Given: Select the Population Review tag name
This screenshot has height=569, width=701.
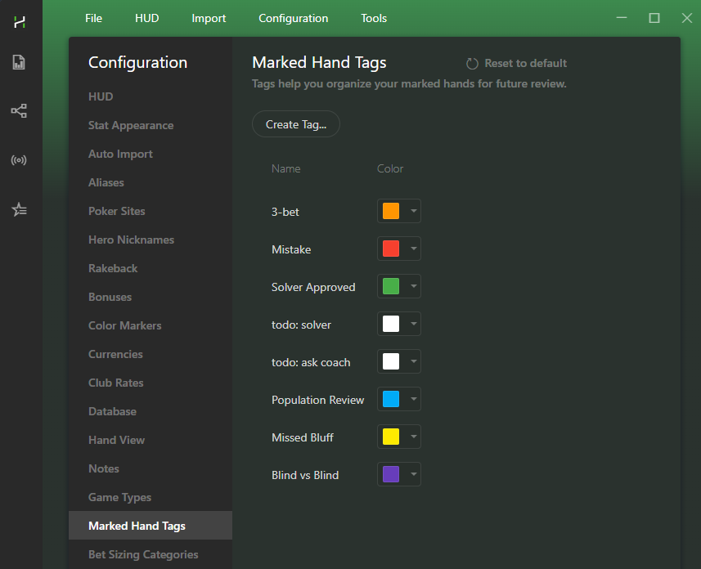Looking at the screenshot, I should (318, 400).
